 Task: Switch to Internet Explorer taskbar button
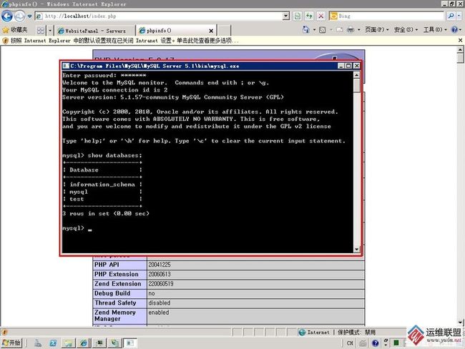(x=84, y=343)
